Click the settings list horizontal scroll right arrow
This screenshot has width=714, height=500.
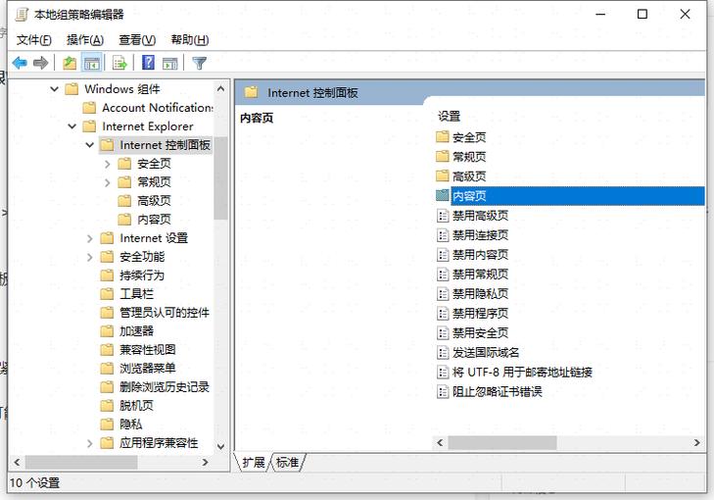click(x=696, y=442)
